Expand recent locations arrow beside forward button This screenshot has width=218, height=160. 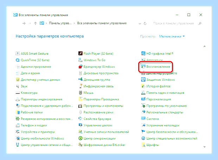(30, 23)
